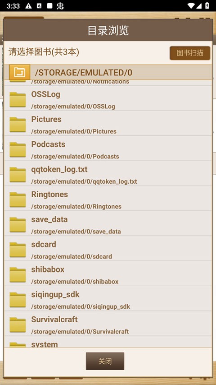Open the Survivalcraft directory entry

pos(108,324)
